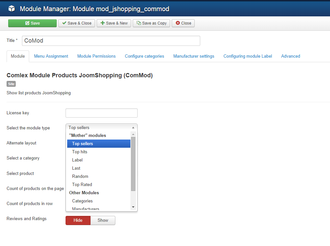Pick Categories under Other Modules

[x=82, y=201]
